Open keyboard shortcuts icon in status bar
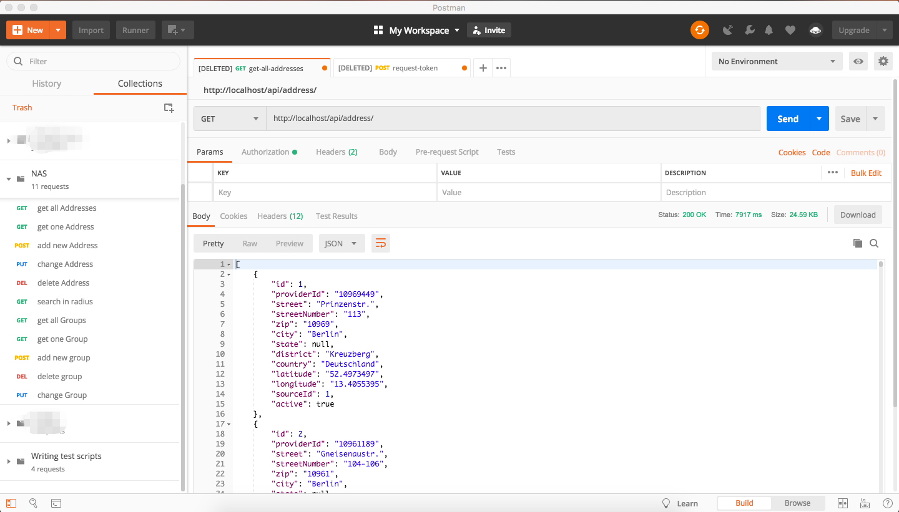The width and height of the screenshot is (899, 512). (865, 503)
